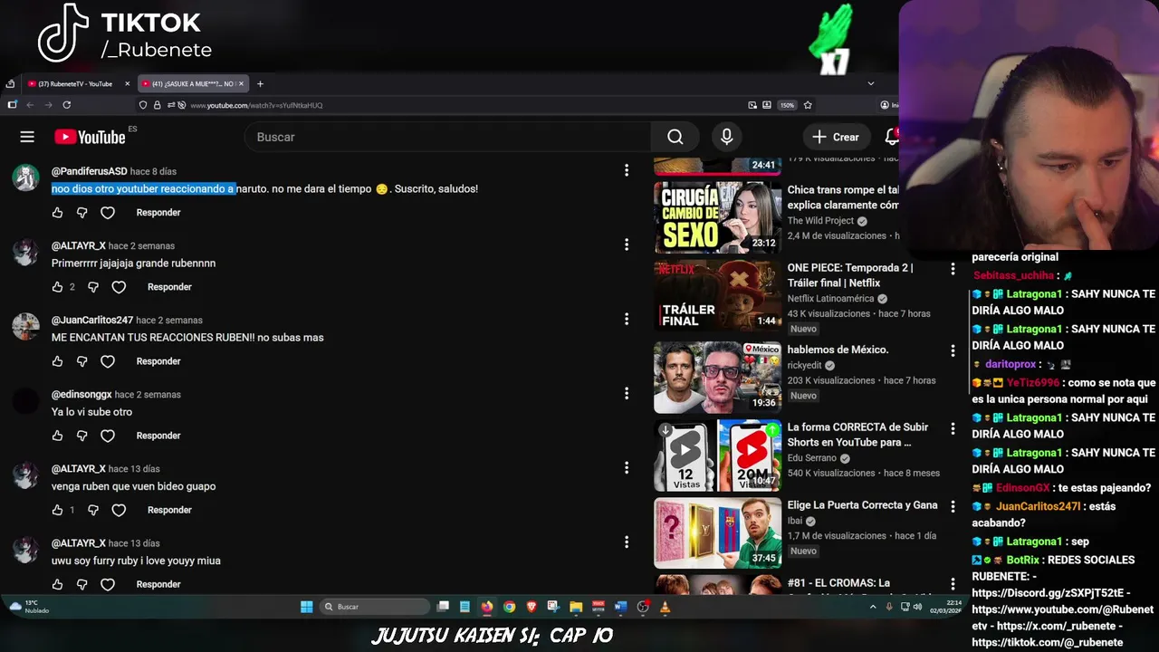Open File Explorer from taskbar
The height and width of the screenshot is (652, 1159).
pyautogui.click(x=575, y=607)
